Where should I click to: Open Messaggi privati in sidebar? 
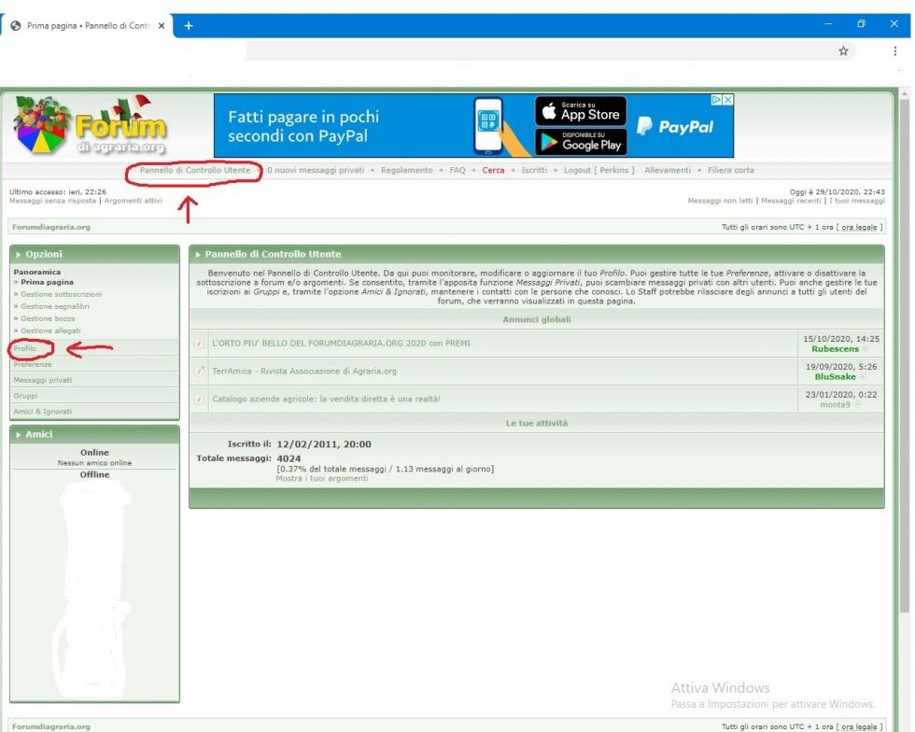point(42,380)
